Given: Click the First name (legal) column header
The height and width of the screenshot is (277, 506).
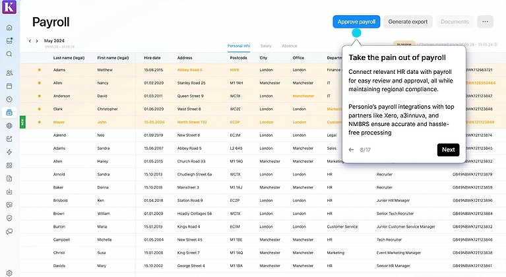Looking at the screenshot, I should pyautogui.click(x=113, y=58).
